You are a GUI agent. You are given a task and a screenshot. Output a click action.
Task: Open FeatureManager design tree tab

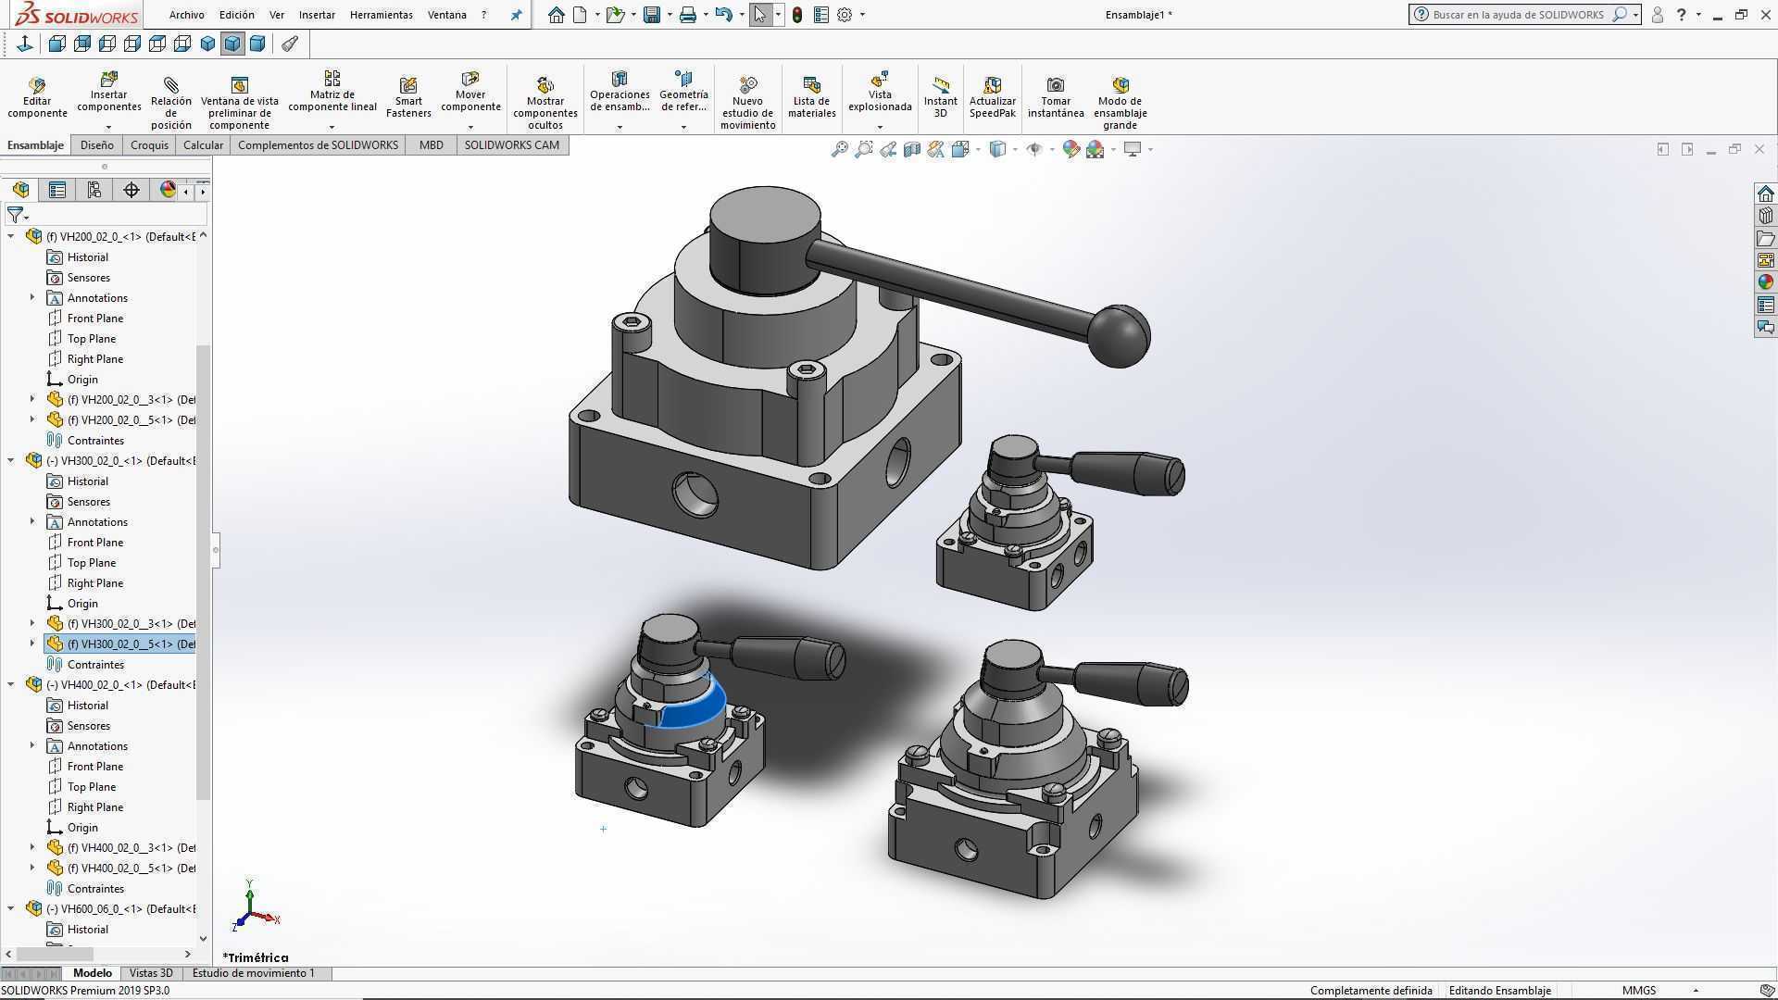tap(20, 190)
